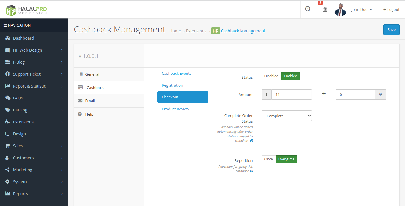
Task: Open the Home breadcrumb link
Action: tap(175, 31)
